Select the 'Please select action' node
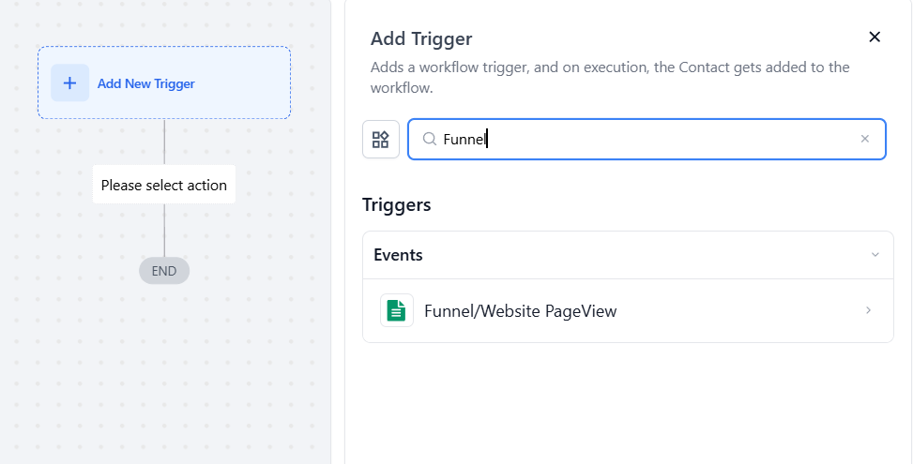Image resolution: width=913 pixels, height=464 pixels. (164, 185)
